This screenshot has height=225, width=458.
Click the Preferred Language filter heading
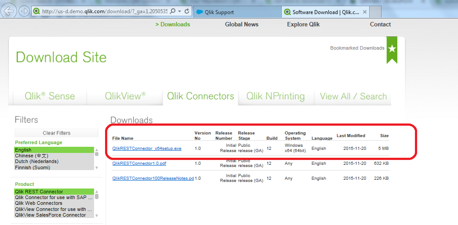(39, 142)
